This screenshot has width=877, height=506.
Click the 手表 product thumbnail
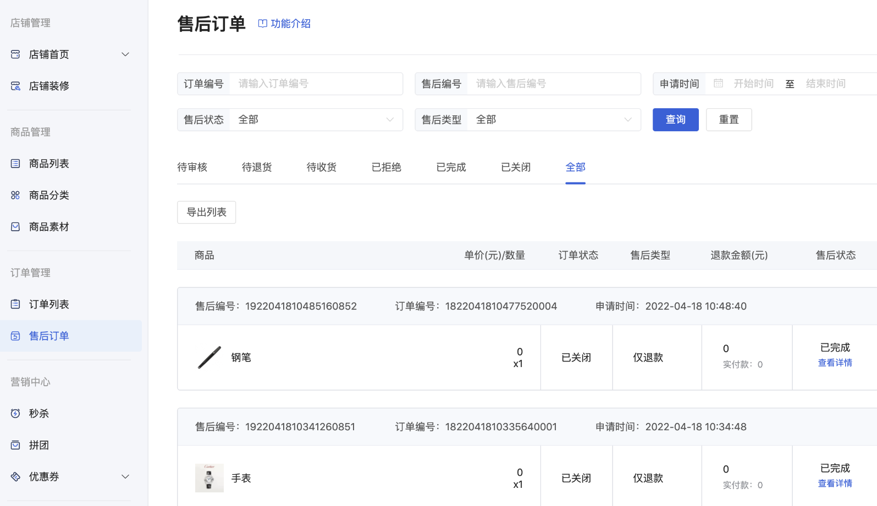point(209,478)
